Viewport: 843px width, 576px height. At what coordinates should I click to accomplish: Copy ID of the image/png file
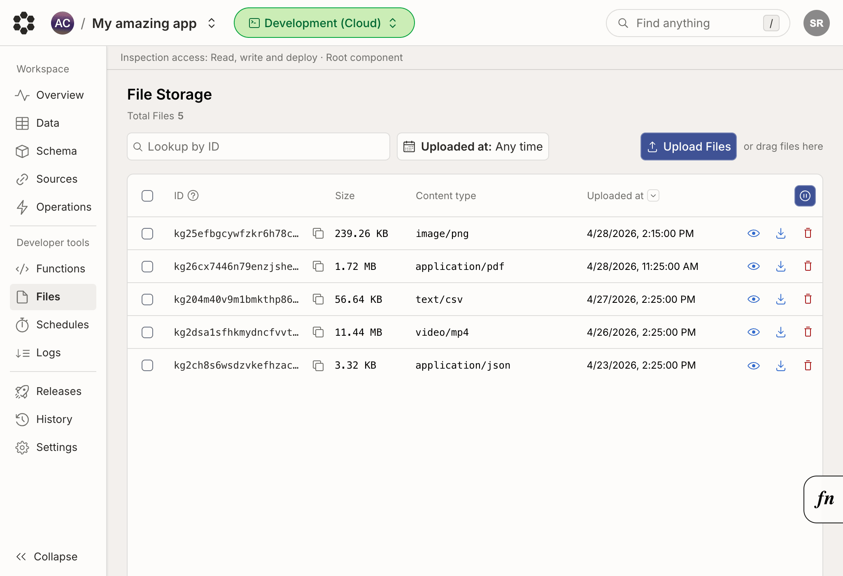[318, 233]
